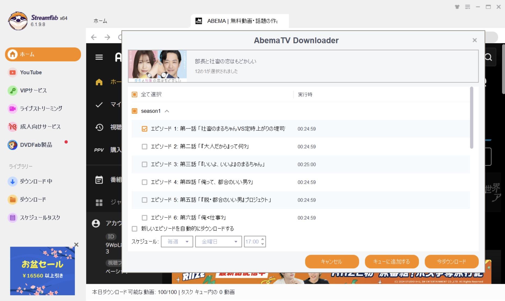This screenshot has width=505, height=301.
Task: Enable 新しいエピソードを自動的にダウンロードする checkbox
Action: point(134,229)
